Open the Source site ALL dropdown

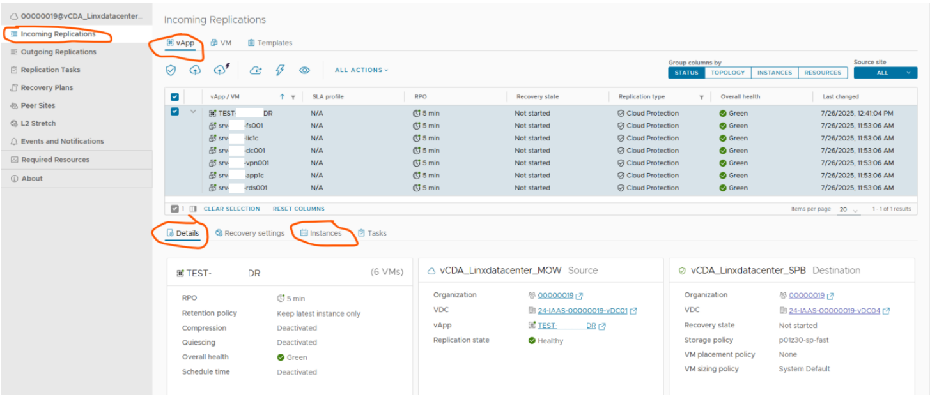pyautogui.click(x=885, y=73)
